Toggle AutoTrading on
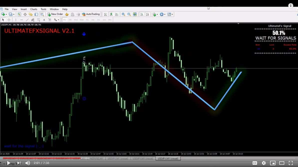The width and height of the screenshot is (298, 167). point(91,14)
